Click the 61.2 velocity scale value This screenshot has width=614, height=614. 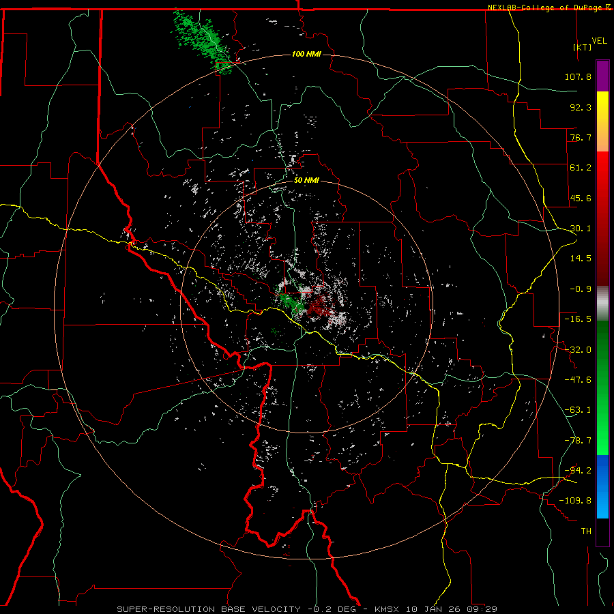click(x=581, y=168)
